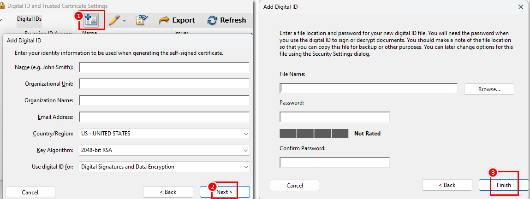Open the Key Algorithm dropdown
The height and width of the screenshot is (199, 530).
pos(164,150)
